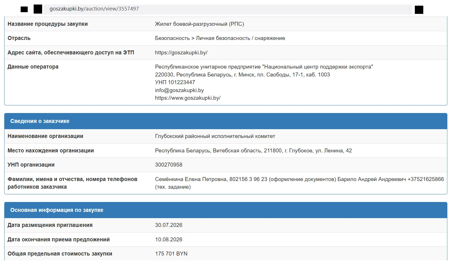The width and height of the screenshot is (451, 266).
Task: Click the "Основная информация по закупке" section header
Action: click(226, 210)
